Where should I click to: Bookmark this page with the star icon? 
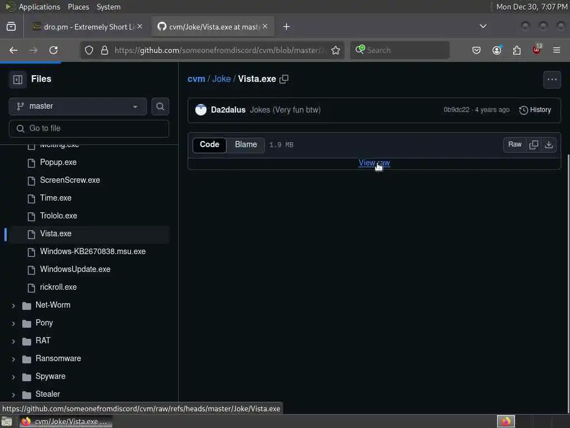point(336,50)
